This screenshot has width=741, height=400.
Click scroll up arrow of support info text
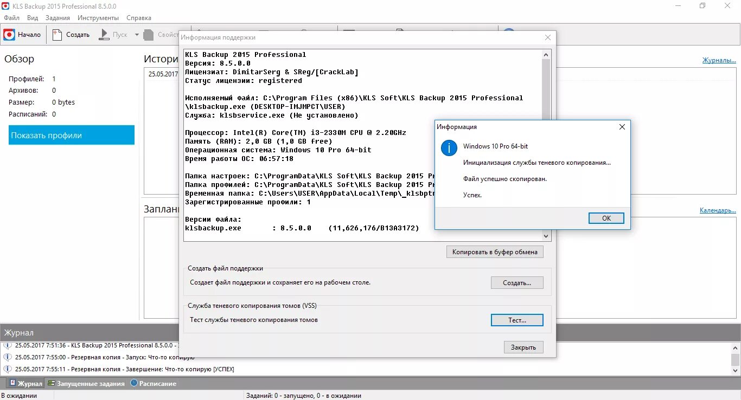click(546, 54)
